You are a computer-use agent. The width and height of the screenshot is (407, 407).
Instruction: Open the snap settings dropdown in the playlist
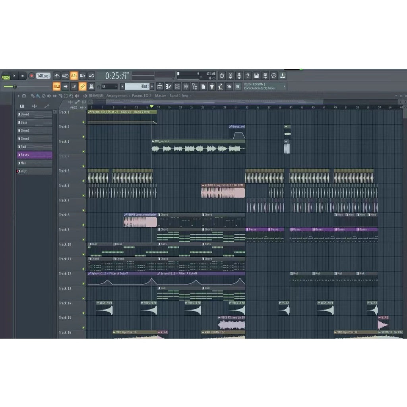(x=24, y=95)
